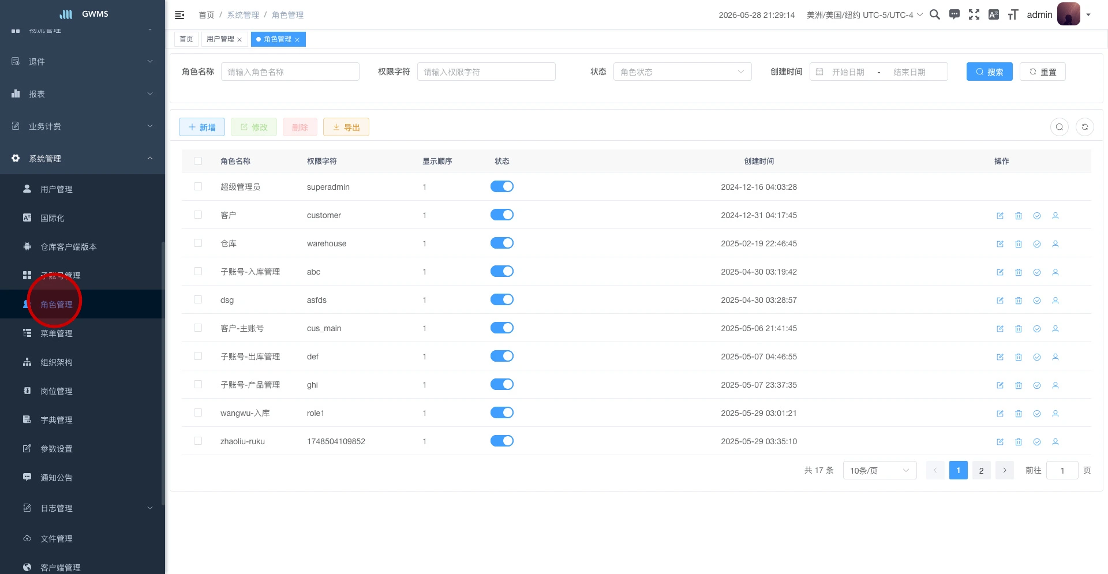
Task: Toggle status switch for customer role
Action: [502, 215]
